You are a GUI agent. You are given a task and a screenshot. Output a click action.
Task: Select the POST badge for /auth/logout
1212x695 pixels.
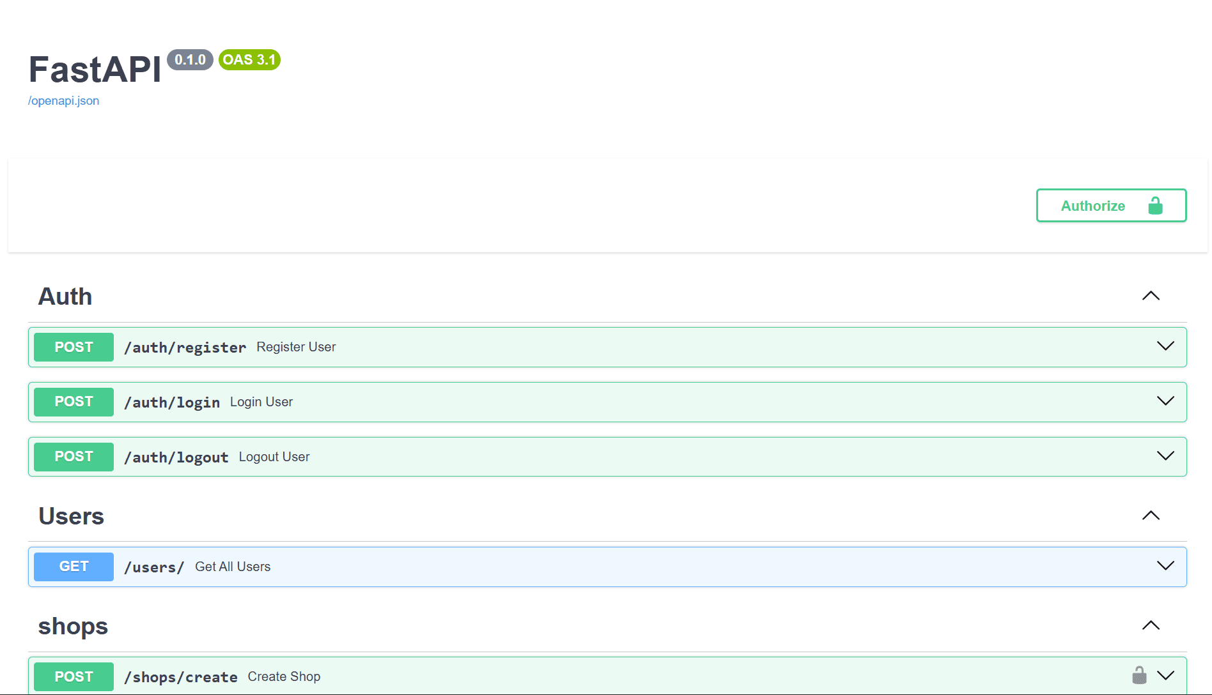point(73,456)
